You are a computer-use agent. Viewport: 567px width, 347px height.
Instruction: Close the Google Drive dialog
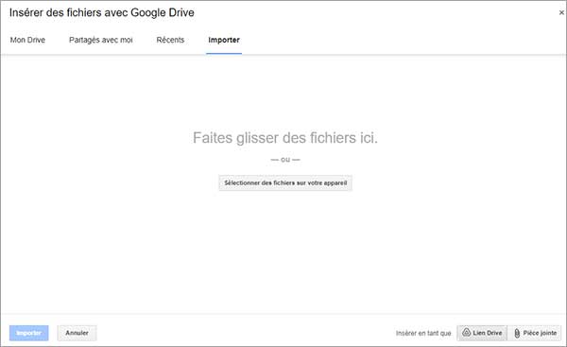[561, 12]
